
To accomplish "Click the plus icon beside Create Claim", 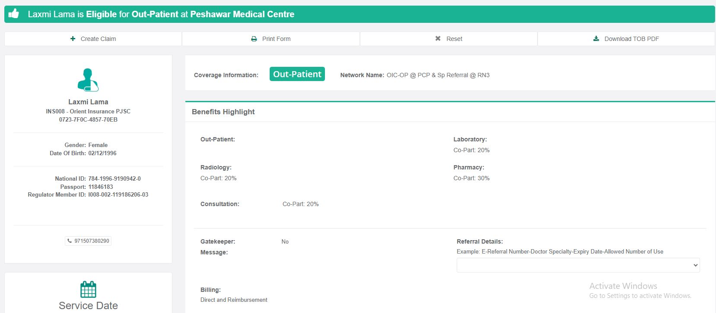I will click(73, 39).
